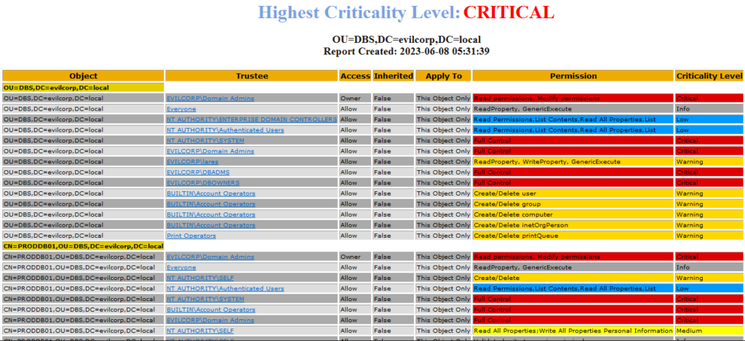
Task: Click the 'Highest Criticality Level:' heading text
Action: pos(359,12)
